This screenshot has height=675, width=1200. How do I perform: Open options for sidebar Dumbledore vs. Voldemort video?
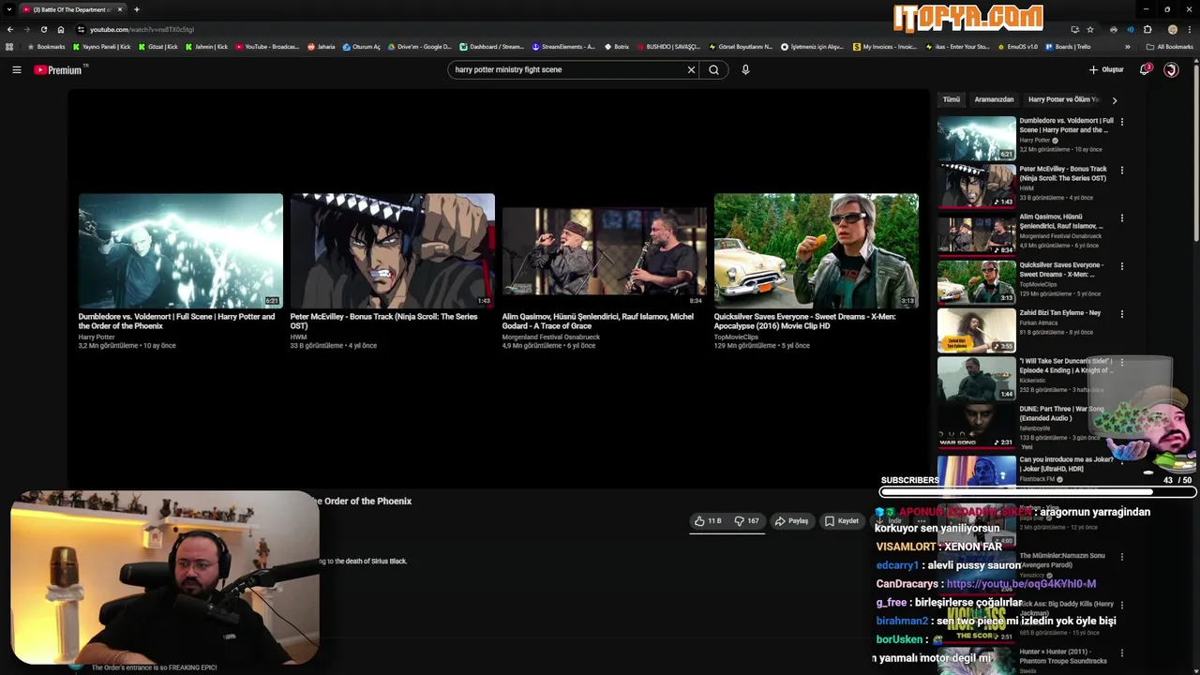pyautogui.click(x=1121, y=121)
